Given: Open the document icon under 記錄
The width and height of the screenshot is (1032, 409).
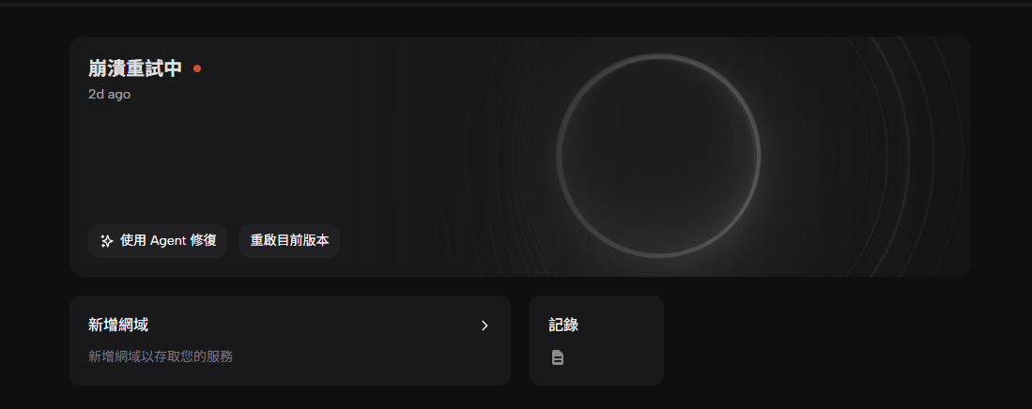Looking at the screenshot, I should click(x=558, y=357).
